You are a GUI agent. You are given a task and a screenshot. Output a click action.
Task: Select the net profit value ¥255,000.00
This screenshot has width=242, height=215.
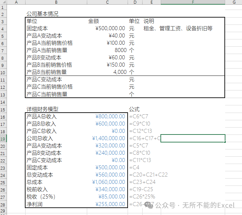pos(110,204)
